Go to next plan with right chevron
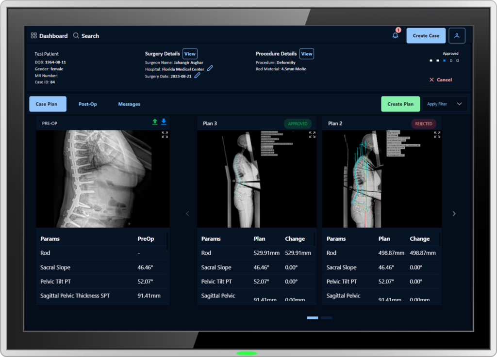The width and height of the screenshot is (497, 357). click(454, 214)
